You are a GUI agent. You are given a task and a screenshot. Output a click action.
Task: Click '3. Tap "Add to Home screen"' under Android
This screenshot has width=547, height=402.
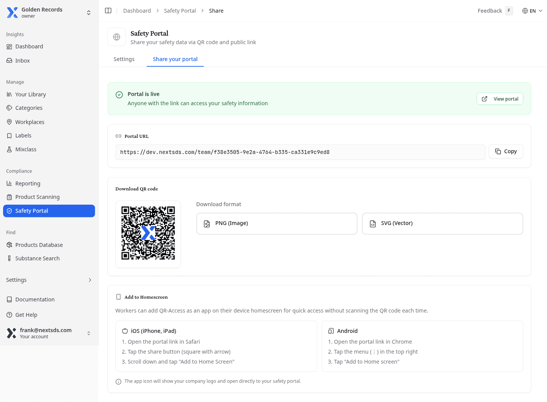tap(364, 362)
